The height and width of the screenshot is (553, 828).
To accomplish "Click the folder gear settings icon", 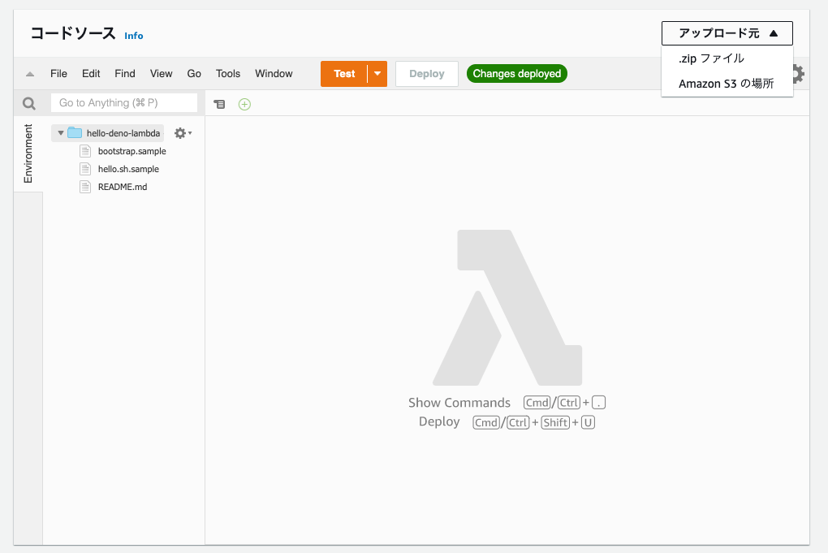I will pyautogui.click(x=183, y=133).
